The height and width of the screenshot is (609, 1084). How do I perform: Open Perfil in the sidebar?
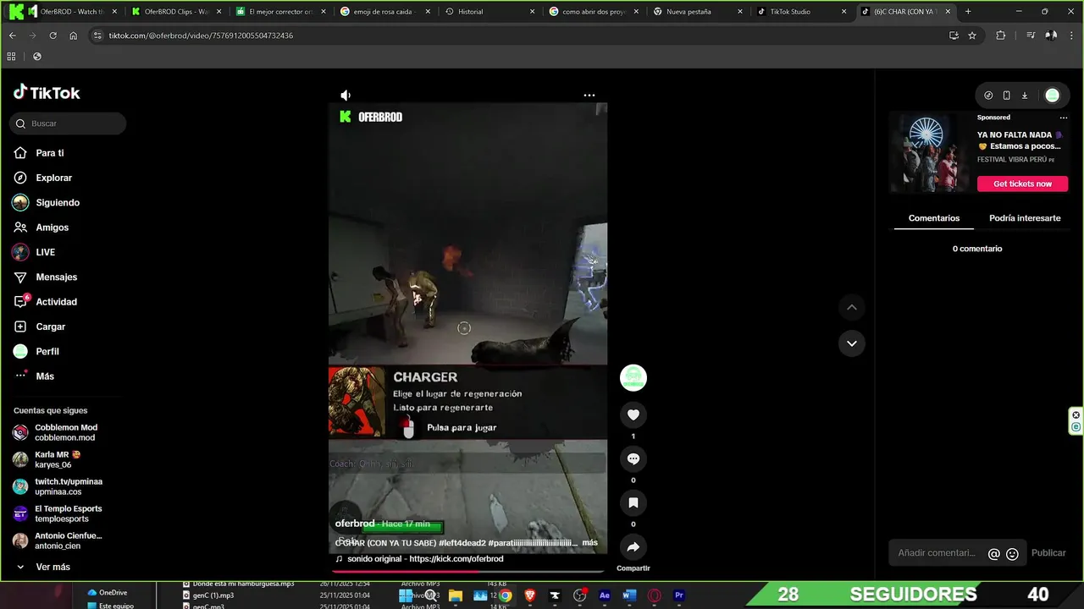[47, 352]
